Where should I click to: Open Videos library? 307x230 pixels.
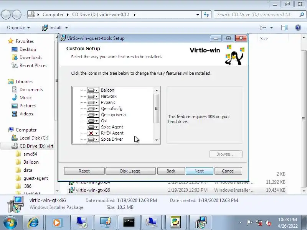(26, 113)
